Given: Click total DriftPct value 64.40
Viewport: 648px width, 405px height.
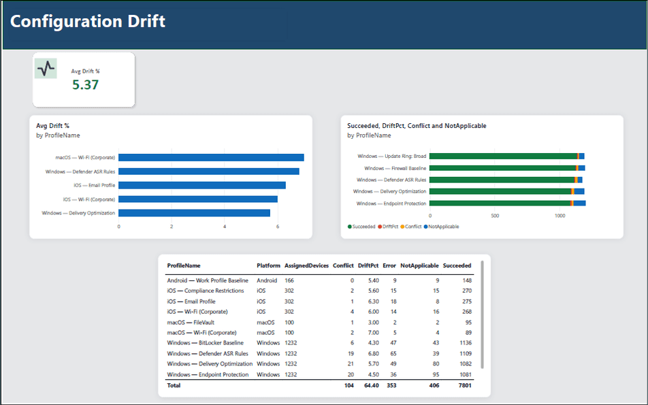Looking at the screenshot, I should [371, 385].
